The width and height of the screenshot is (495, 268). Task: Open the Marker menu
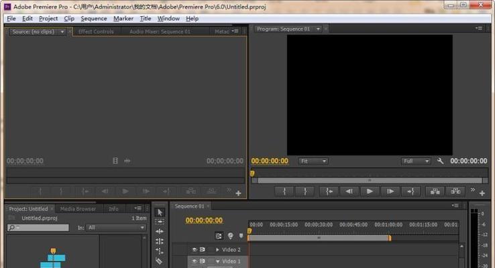[x=123, y=19]
